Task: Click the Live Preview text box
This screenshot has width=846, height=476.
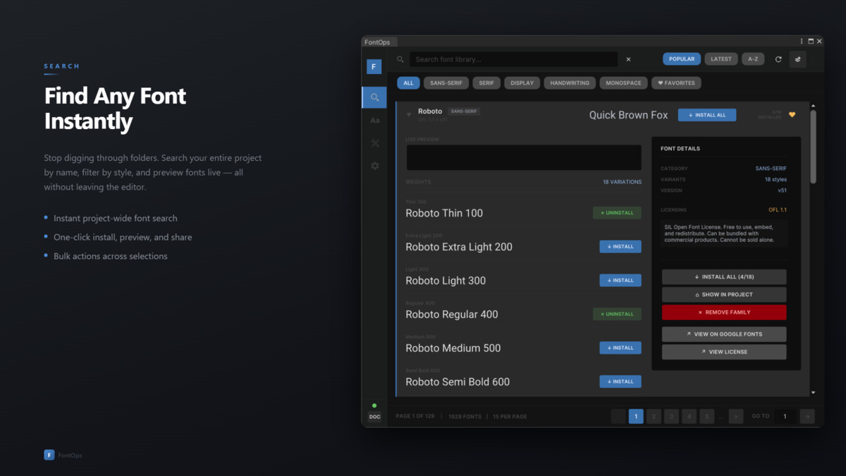Action: coord(524,158)
